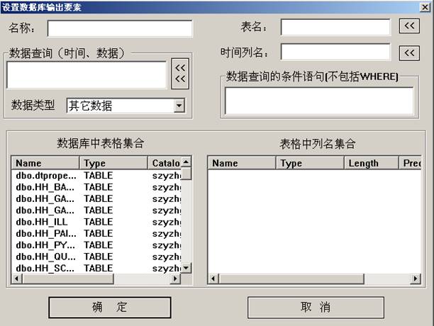Sort table list by Type column header
The width and height of the screenshot is (434, 326).
click(113, 163)
